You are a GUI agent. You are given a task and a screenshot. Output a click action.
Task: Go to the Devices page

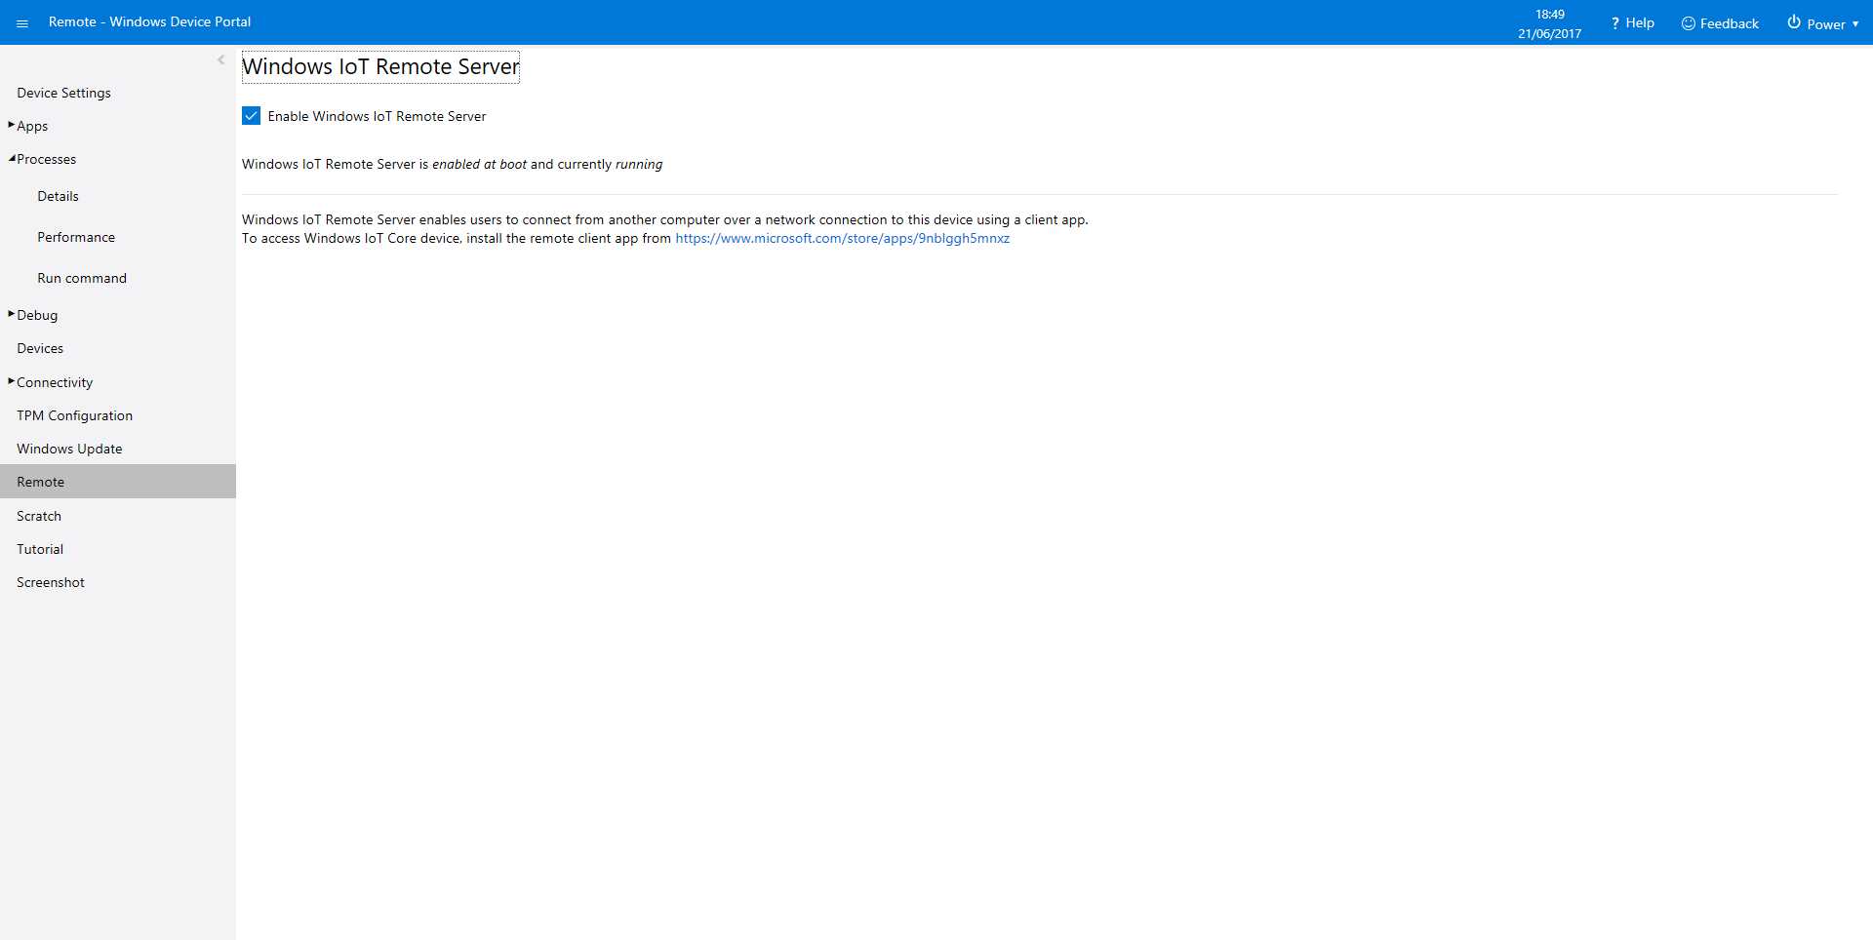tap(40, 348)
